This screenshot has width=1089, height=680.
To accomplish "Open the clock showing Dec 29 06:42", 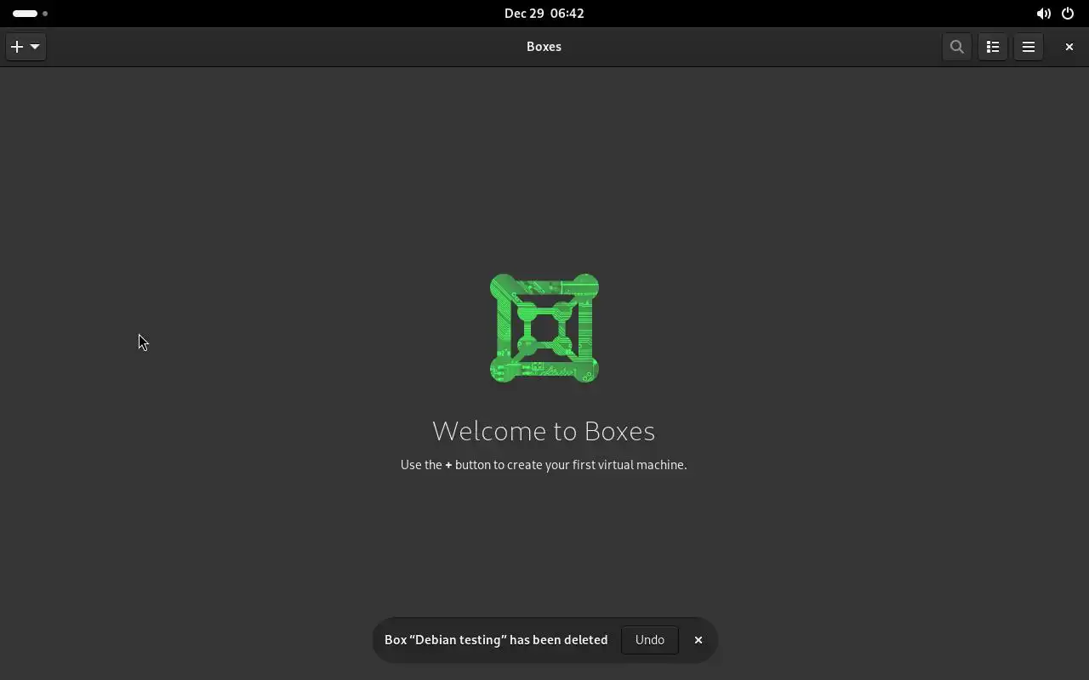I will coord(544,14).
